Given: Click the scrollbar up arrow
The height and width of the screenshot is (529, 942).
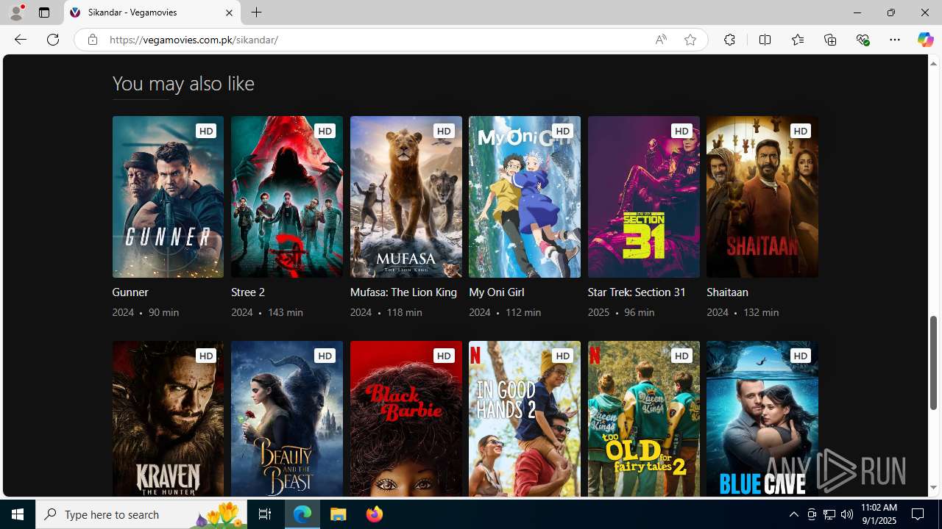Looking at the screenshot, I should (933, 63).
